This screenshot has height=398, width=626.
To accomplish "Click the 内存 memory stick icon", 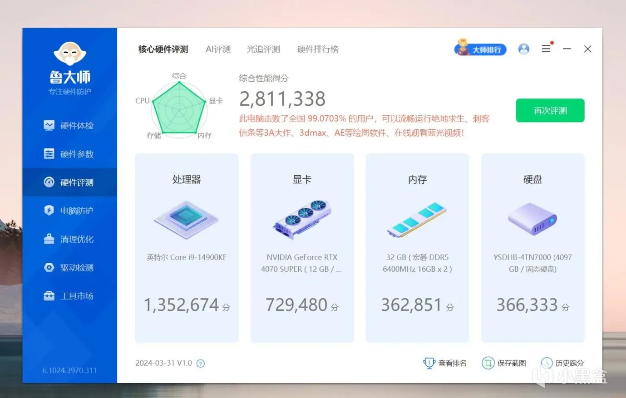I will tap(417, 219).
